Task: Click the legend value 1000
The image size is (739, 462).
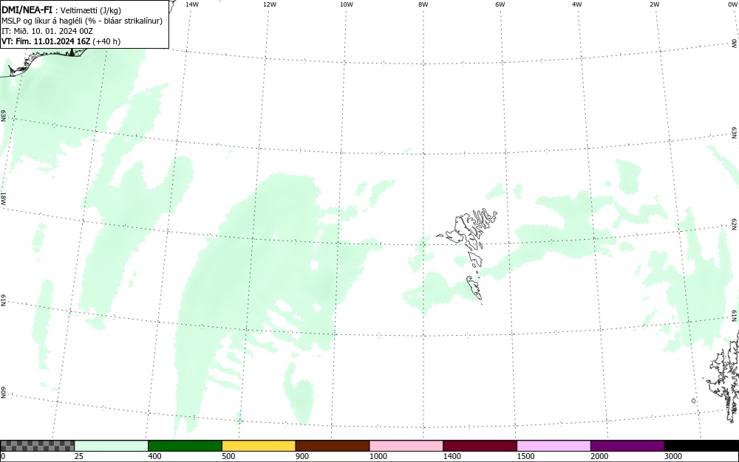Action: 378,456
